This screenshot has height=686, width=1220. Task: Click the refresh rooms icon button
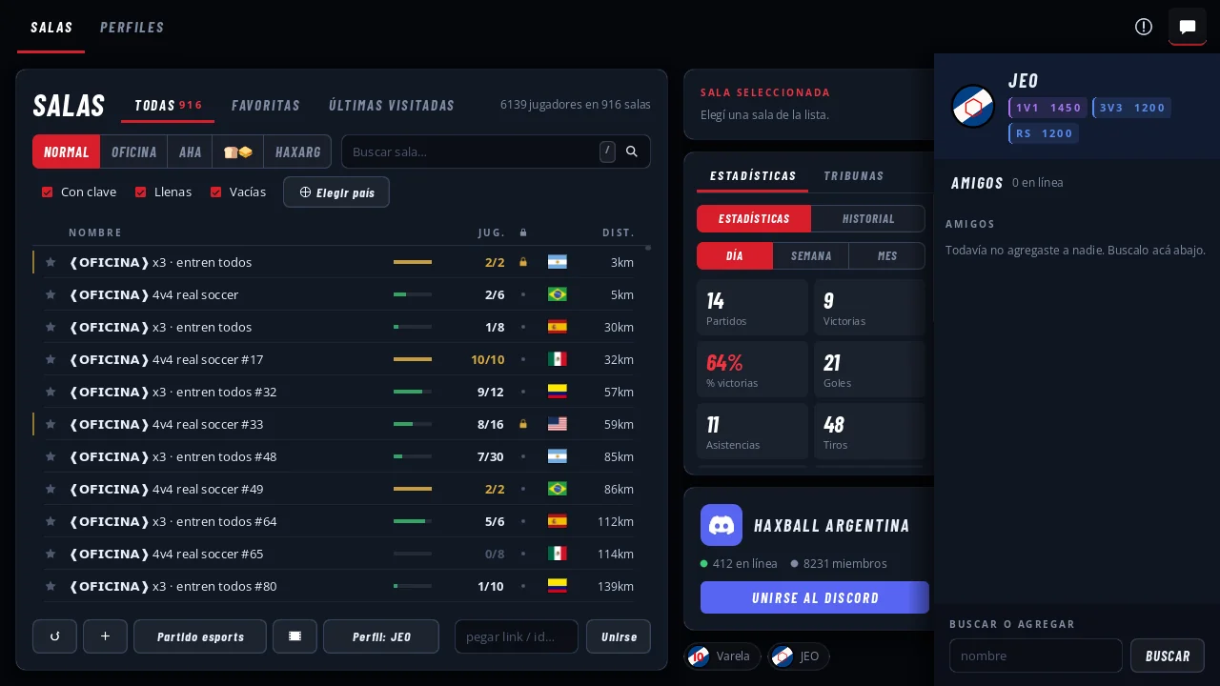click(x=54, y=636)
